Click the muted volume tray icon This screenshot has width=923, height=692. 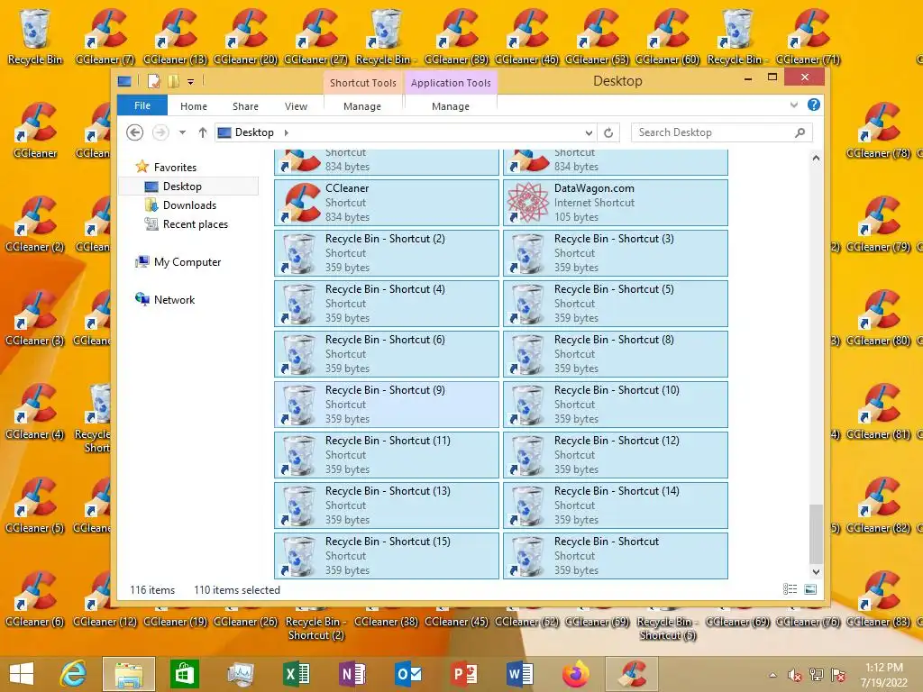(795, 675)
